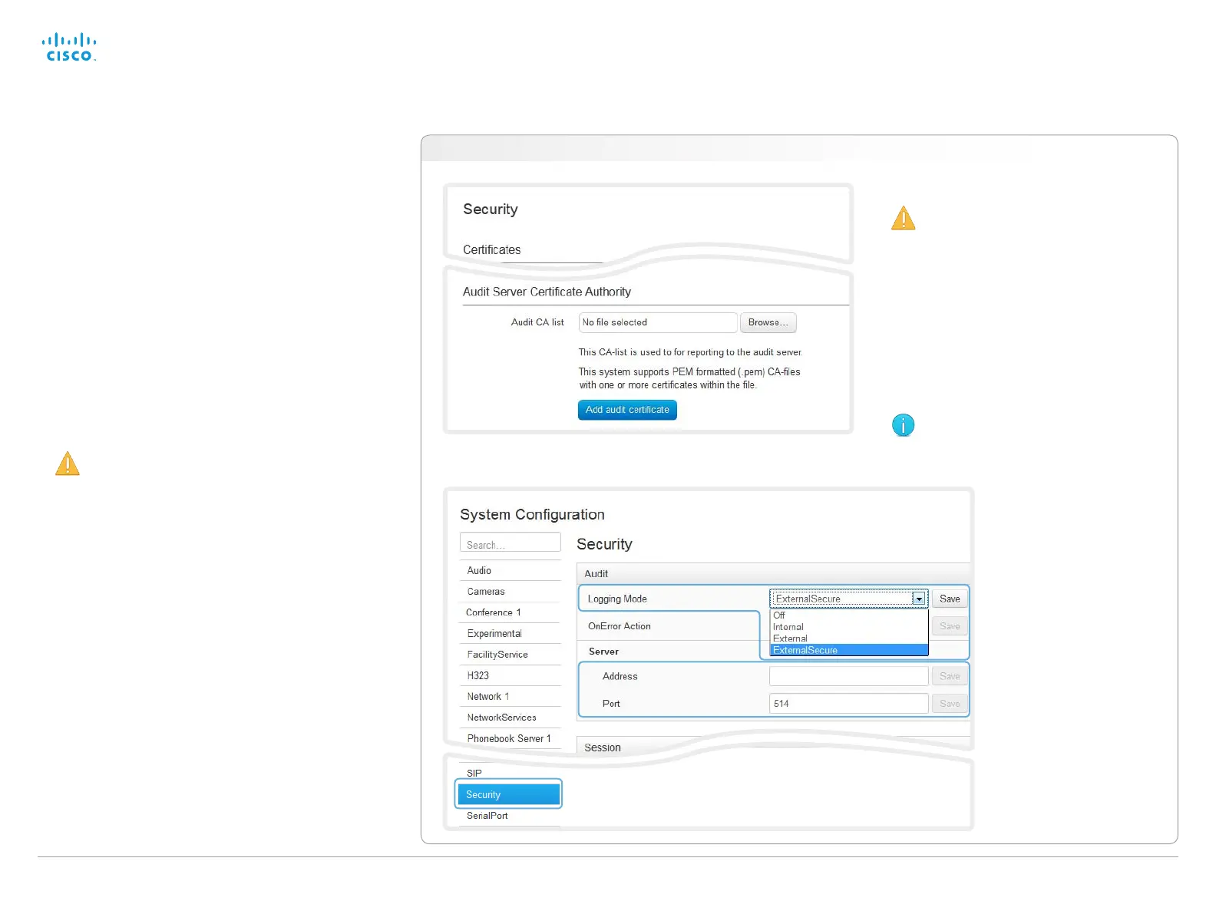Viewport: 1216px width, 914px height.
Task: Save the OnError Action setting
Action: [950, 626]
